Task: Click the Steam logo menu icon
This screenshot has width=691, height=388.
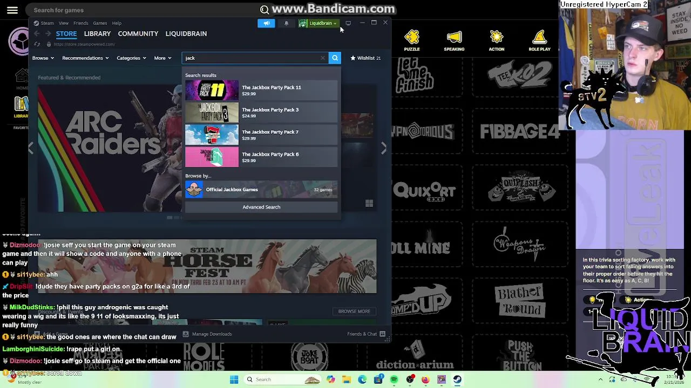Action: tap(36, 23)
